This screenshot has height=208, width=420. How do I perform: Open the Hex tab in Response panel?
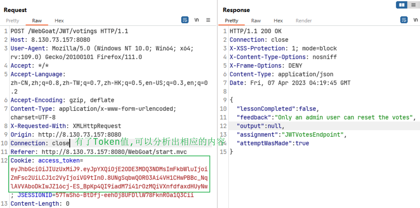[278, 21]
